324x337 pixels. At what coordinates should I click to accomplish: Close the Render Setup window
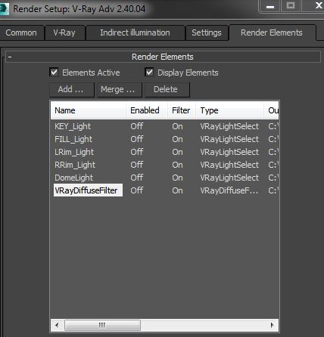click(318, 5)
